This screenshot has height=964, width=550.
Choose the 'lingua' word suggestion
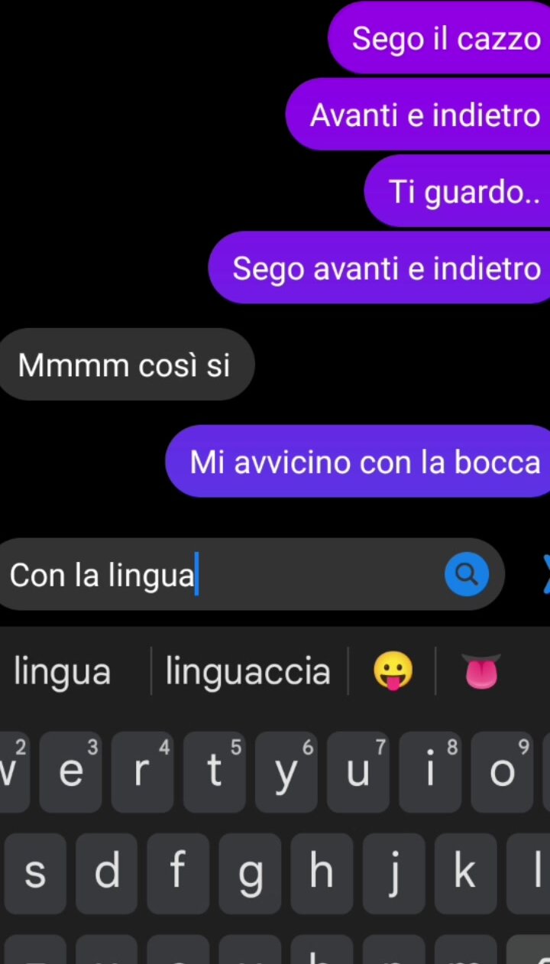click(63, 672)
